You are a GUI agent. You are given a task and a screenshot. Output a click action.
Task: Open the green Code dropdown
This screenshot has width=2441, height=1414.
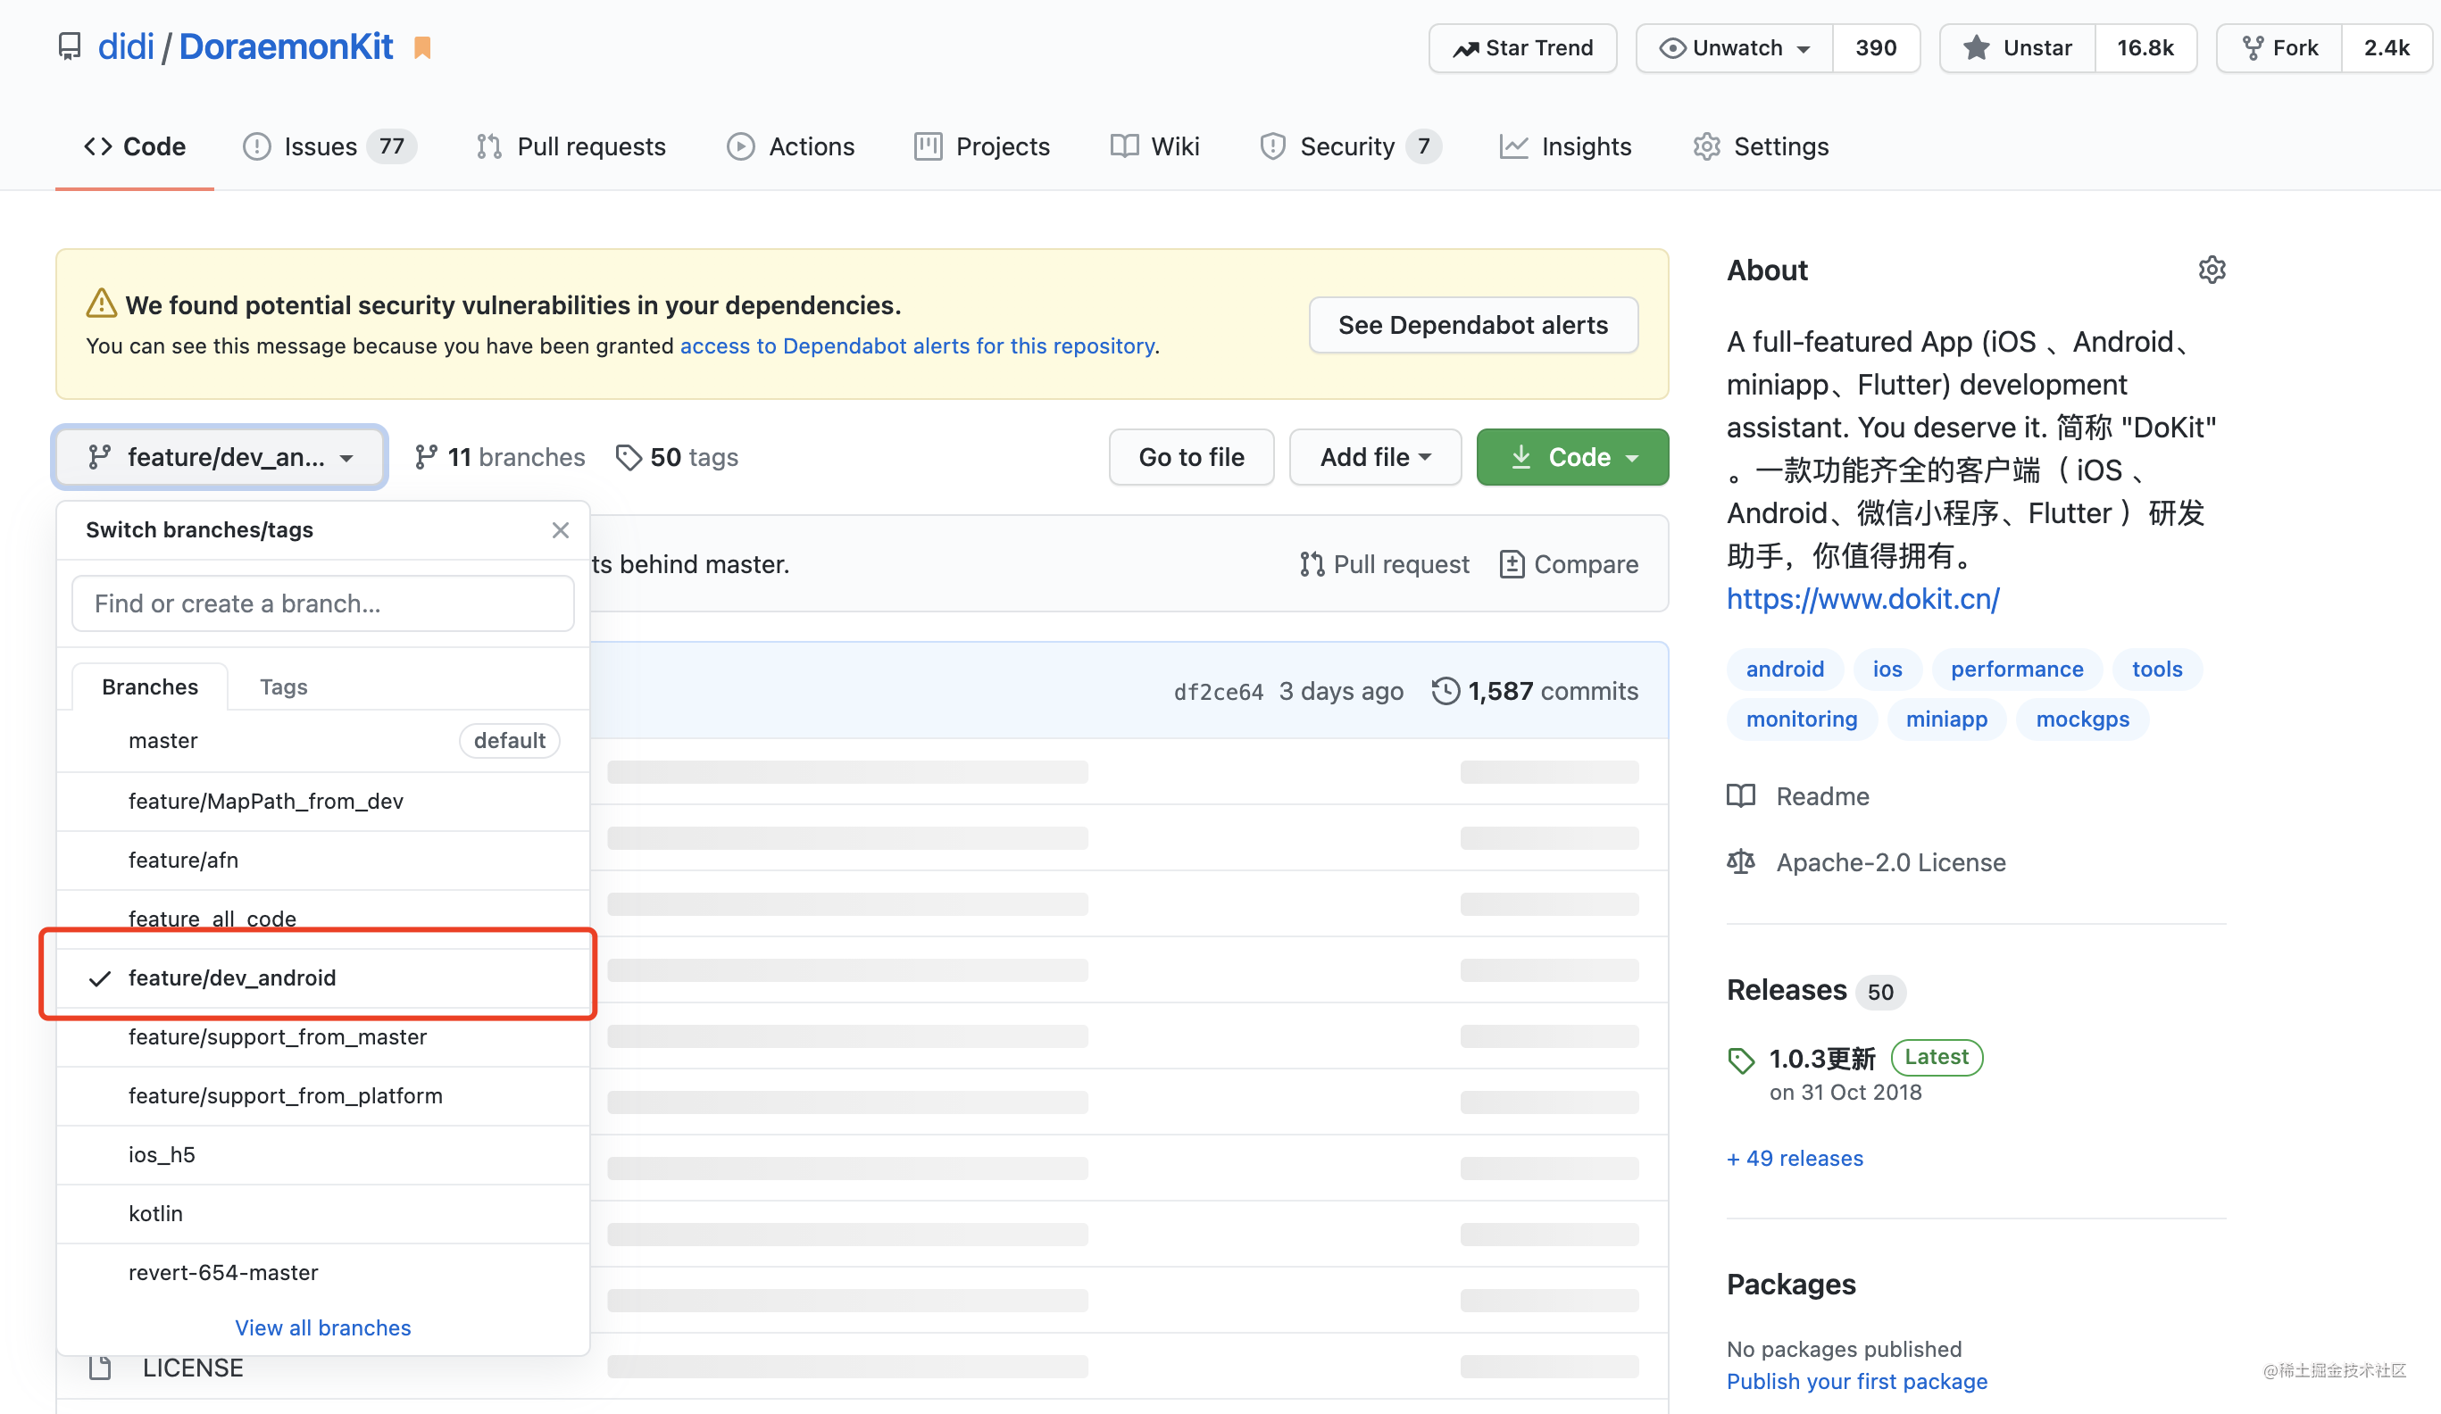pyautogui.click(x=1571, y=456)
